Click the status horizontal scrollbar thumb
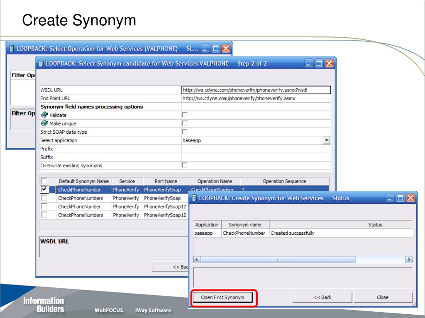425x318 pixels. [278, 260]
